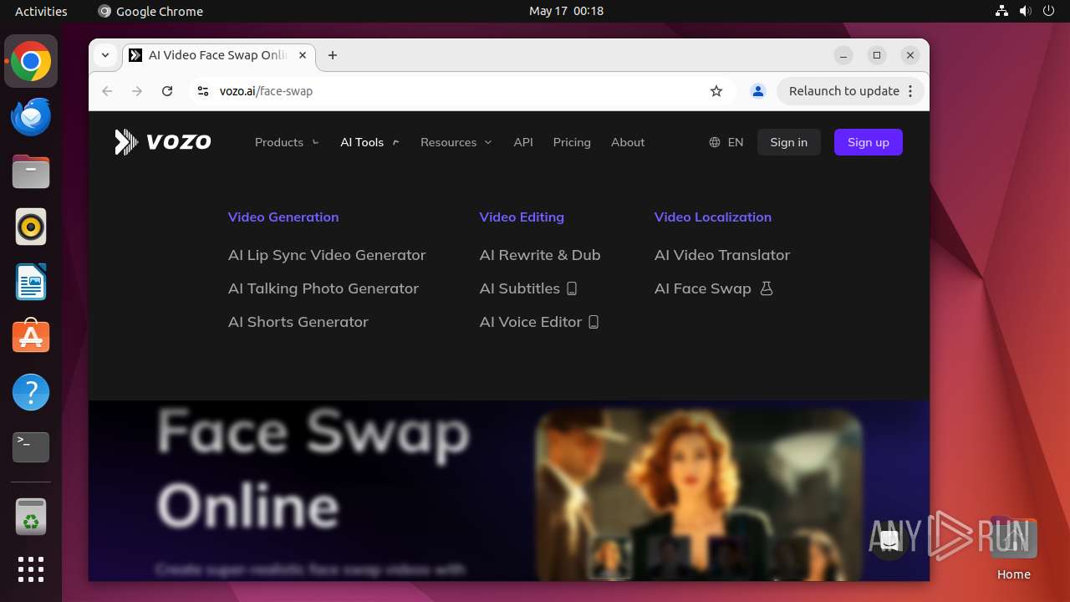Open Chrome's tab search dropdown
Image resolution: width=1070 pixels, height=602 pixels.
click(105, 55)
